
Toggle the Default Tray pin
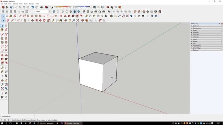click(220, 24)
